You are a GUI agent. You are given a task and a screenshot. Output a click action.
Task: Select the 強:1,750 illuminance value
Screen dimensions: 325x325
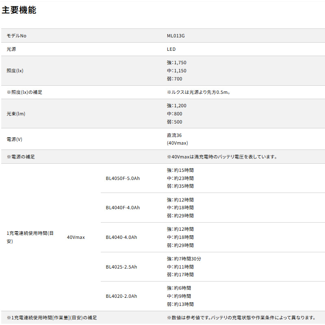pos(176,63)
